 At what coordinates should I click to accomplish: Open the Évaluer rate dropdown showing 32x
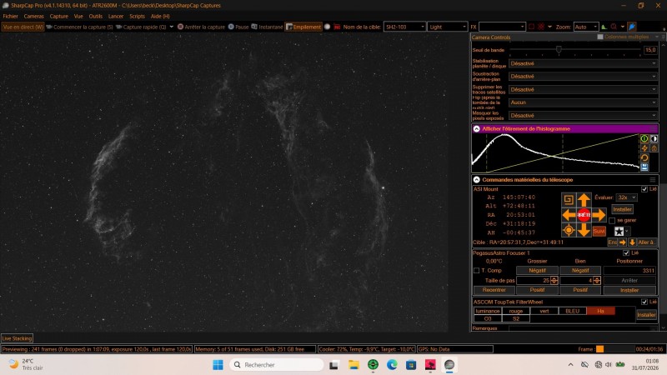pos(627,197)
